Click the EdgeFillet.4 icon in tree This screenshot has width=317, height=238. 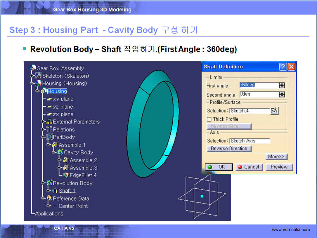pos(66,175)
